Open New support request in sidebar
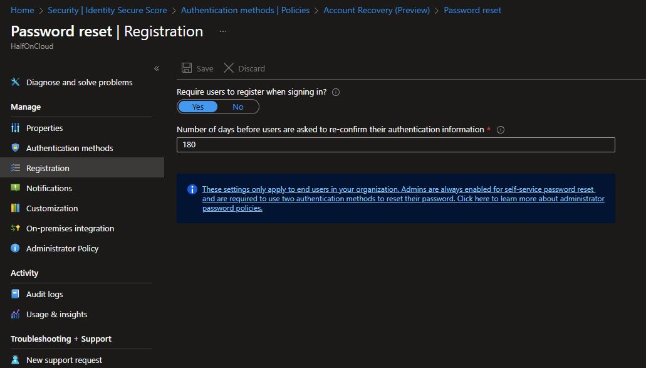Viewport: 646px width, 368px height. point(64,360)
